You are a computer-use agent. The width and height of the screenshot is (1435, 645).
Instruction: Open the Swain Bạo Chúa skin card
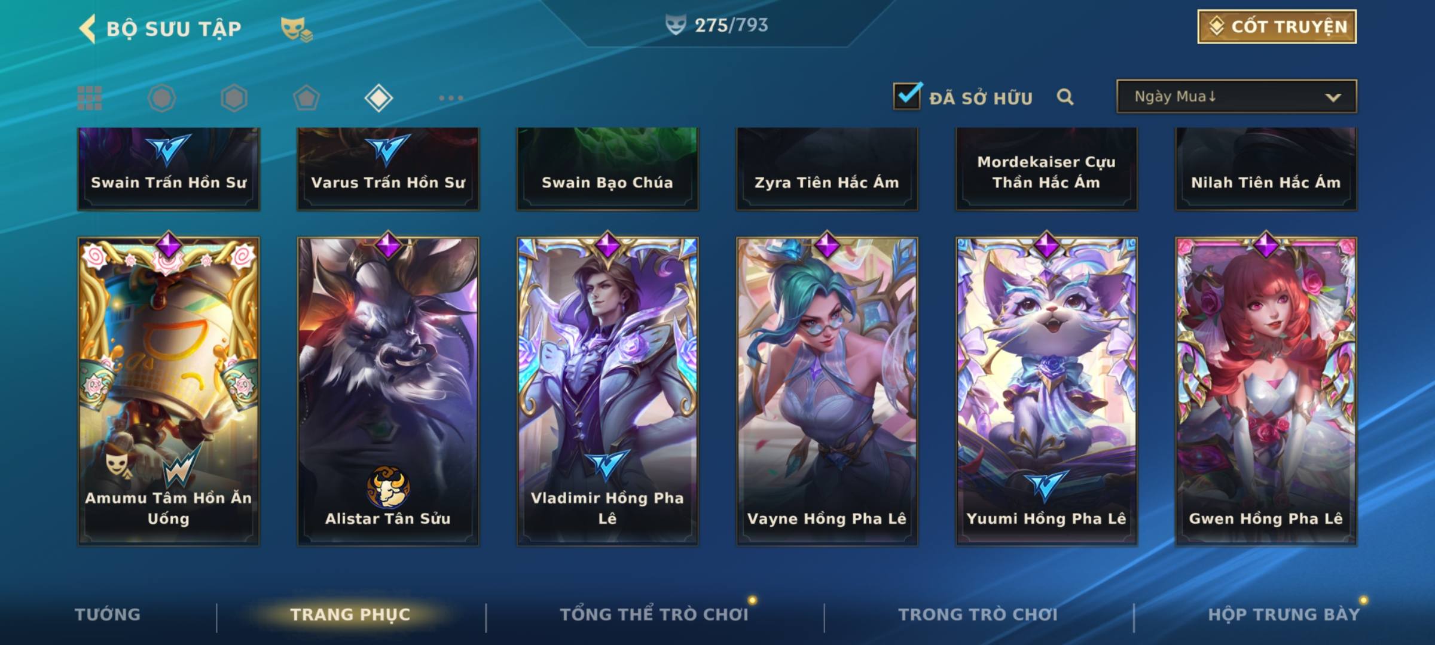pos(607,168)
